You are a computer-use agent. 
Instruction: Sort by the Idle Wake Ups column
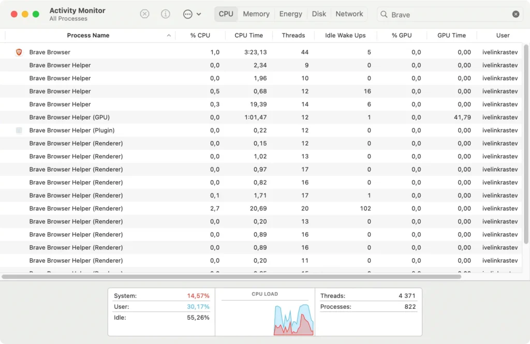point(345,36)
